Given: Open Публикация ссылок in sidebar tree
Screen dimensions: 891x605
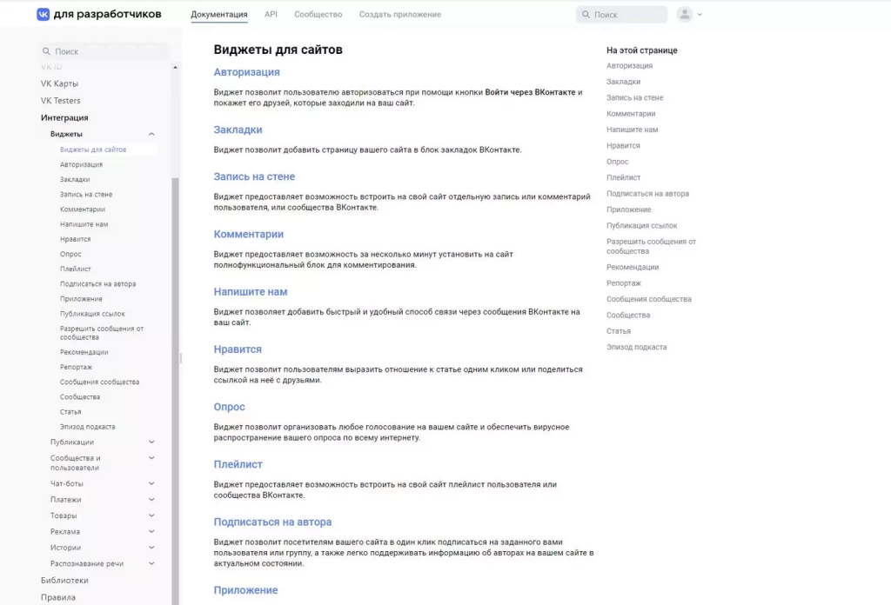Looking at the screenshot, I should point(92,314).
